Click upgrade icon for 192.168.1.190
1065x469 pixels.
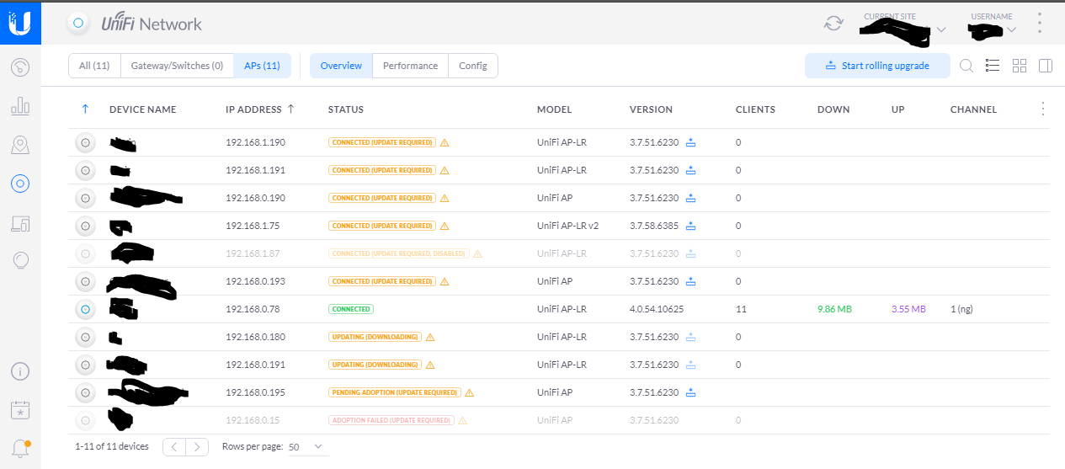coord(691,143)
